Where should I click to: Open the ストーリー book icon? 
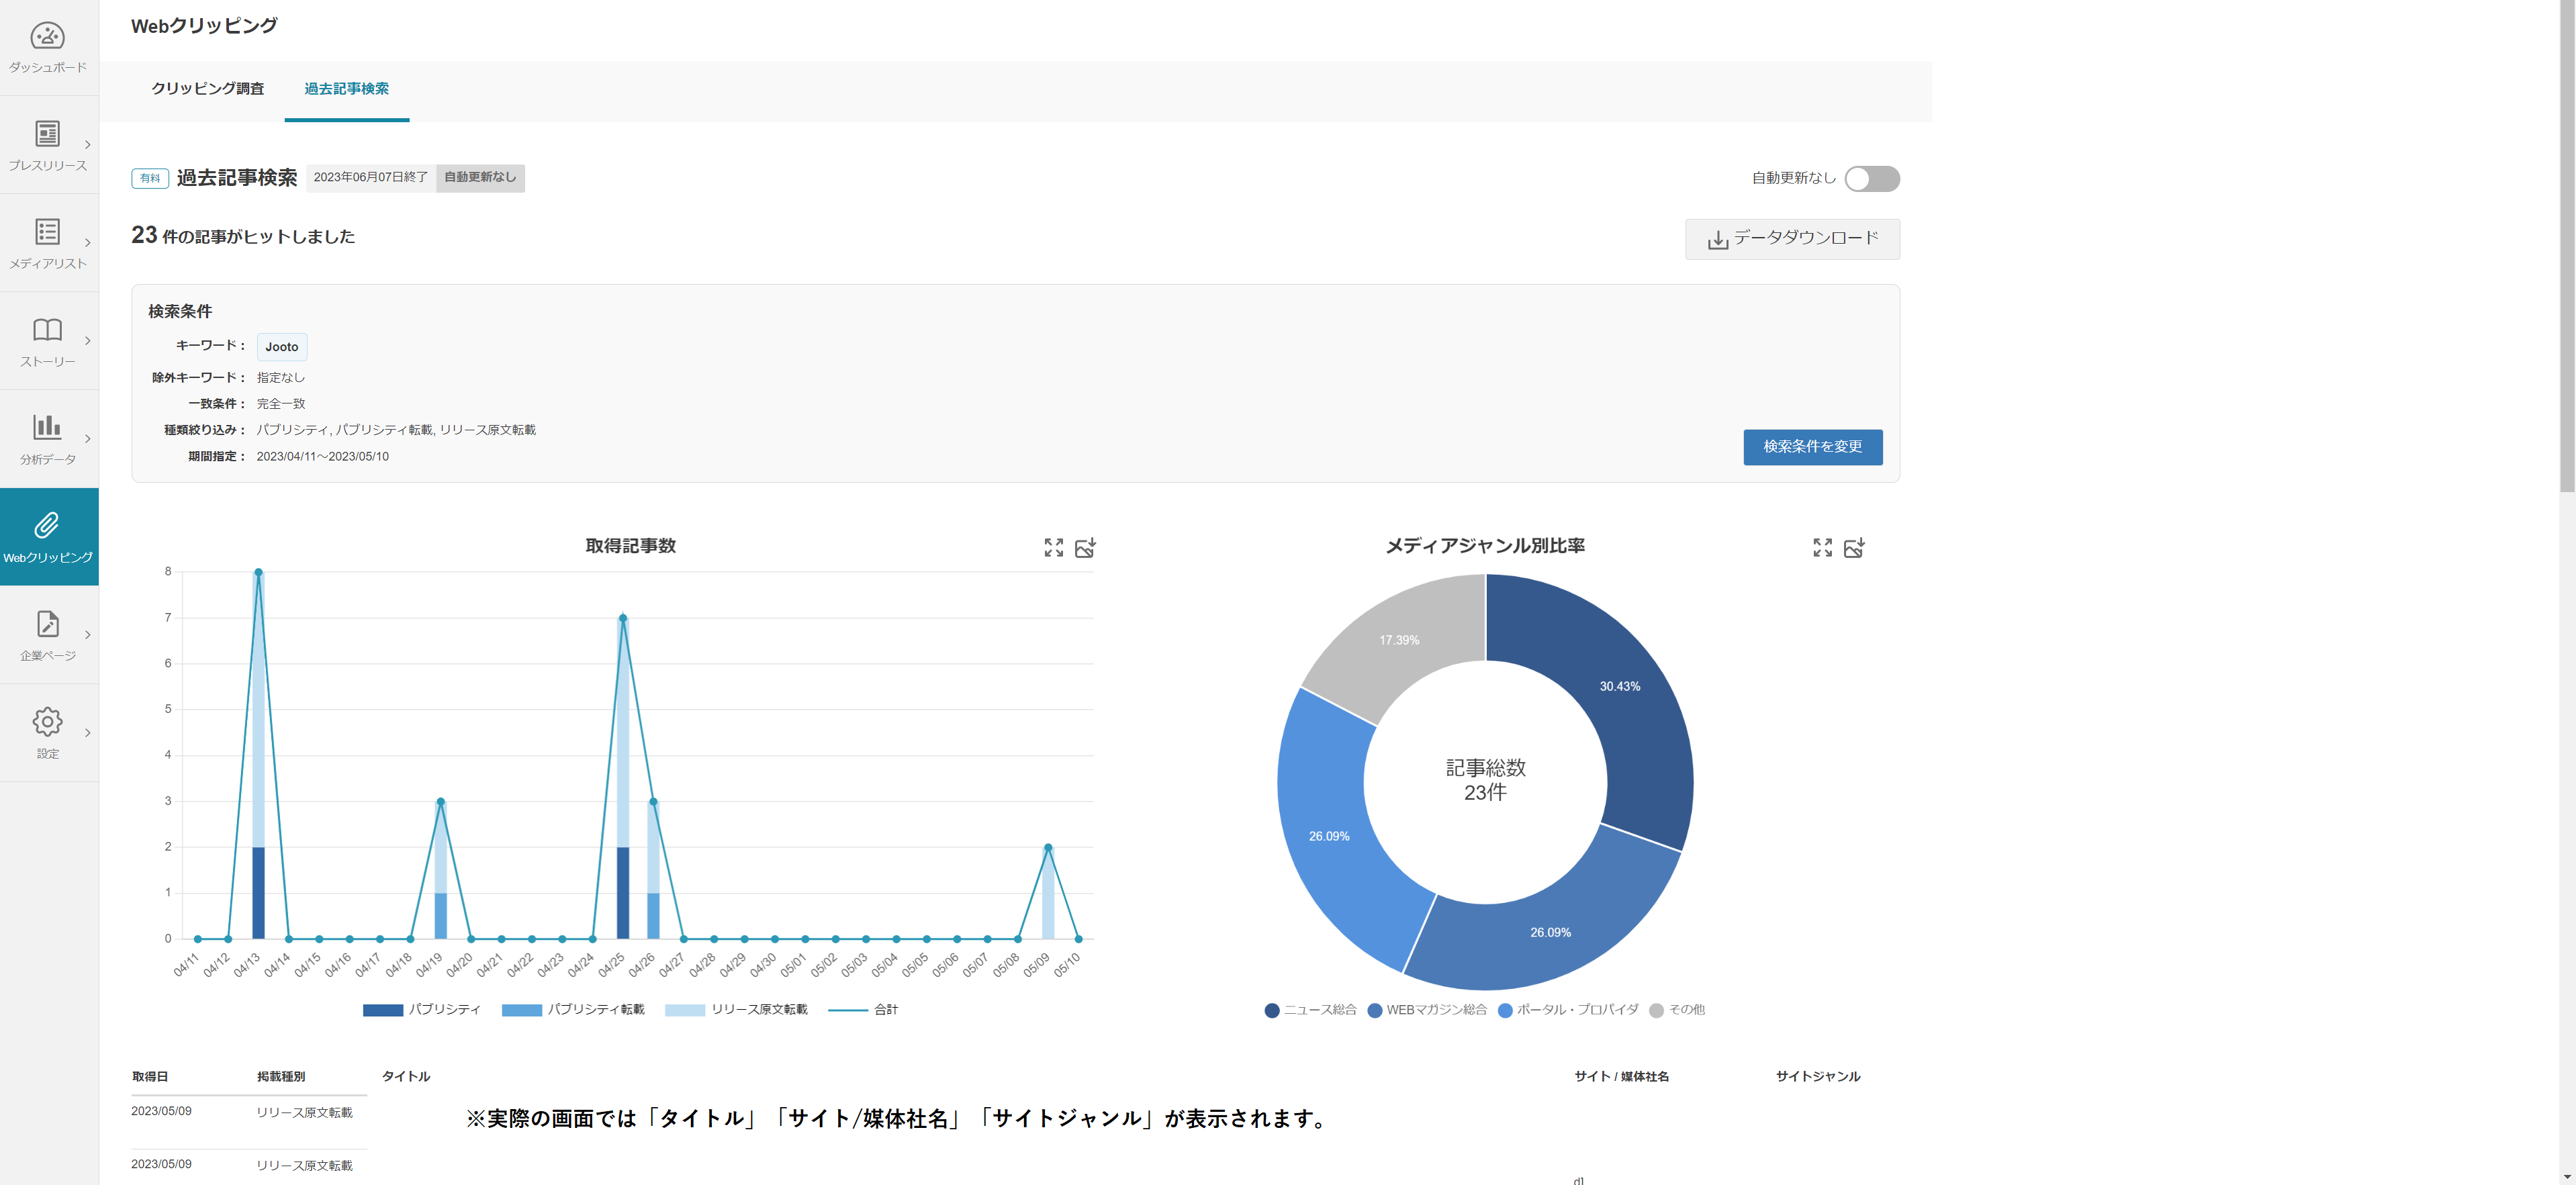(x=48, y=330)
